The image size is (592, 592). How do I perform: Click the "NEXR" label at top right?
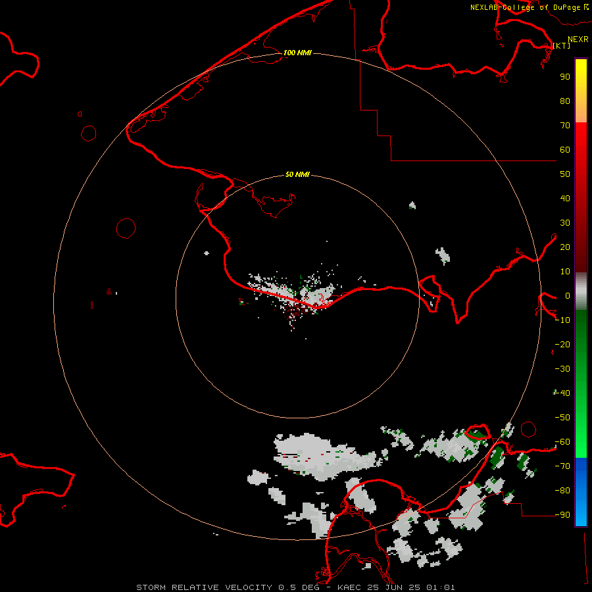pos(578,39)
